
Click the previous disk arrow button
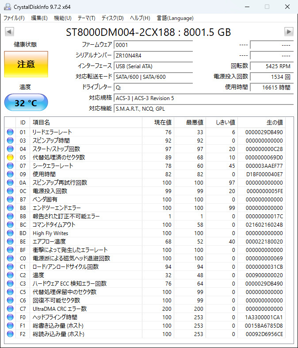point(9,32)
